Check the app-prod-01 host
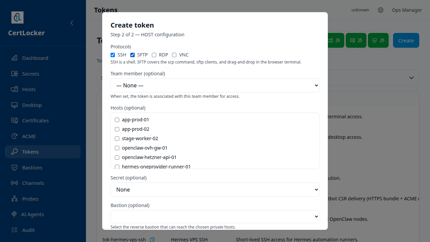 (x=117, y=120)
